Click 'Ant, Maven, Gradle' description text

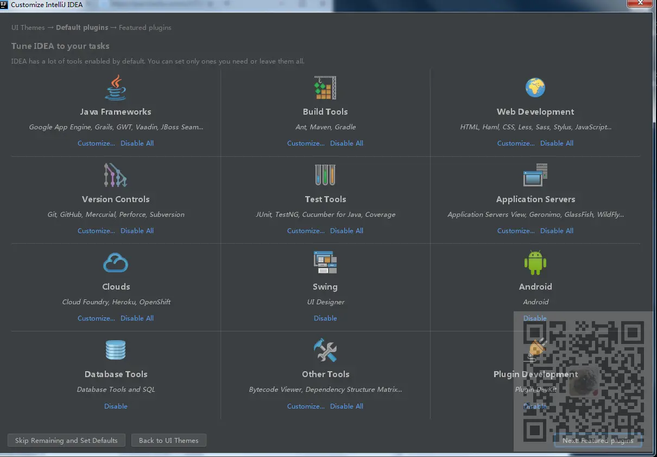tap(325, 127)
